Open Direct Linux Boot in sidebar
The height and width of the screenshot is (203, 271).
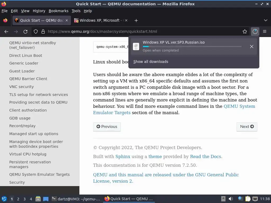click(26, 56)
